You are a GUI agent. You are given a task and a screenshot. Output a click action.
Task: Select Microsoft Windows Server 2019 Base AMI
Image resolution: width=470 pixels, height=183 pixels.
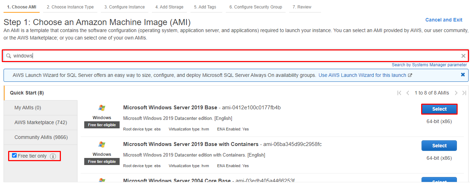point(439,109)
